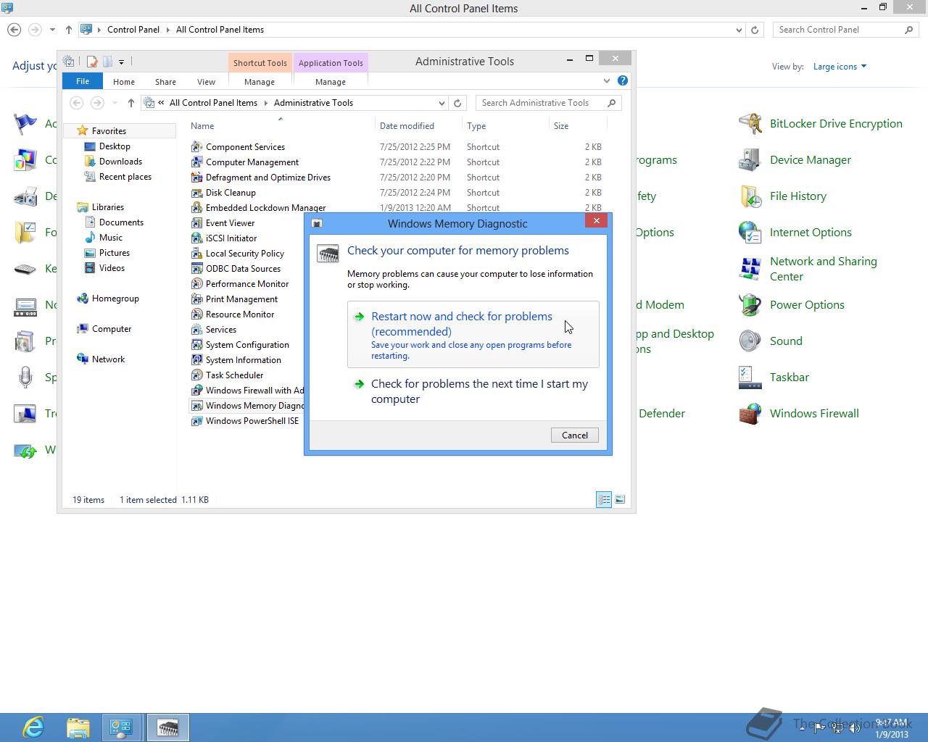Open Network and Sharing Center icon
The width and height of the screenshot is (928, 742).
click(750, 269)
